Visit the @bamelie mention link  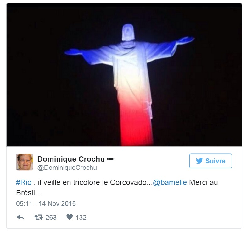tap(170, 182)
